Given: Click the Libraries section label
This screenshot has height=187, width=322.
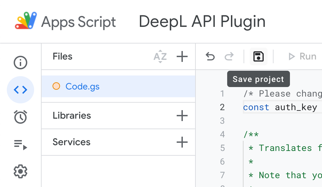Looking at the screenshot, I should click(x=72, y=116).
